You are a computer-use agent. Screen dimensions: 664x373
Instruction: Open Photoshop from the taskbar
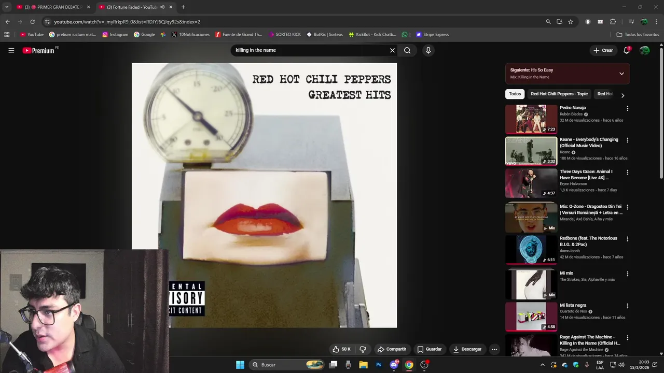pos(379,365)
